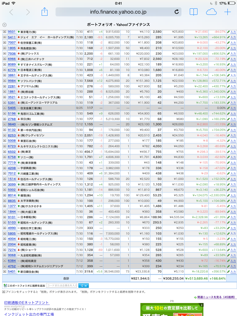The width and height of the screenshot is (237, 316).
Task: Open 関連ニュースを見る (45銘柄) link
Action: point(216,297)
